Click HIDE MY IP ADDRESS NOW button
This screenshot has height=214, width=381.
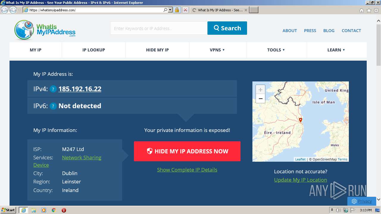click(187, 151)
